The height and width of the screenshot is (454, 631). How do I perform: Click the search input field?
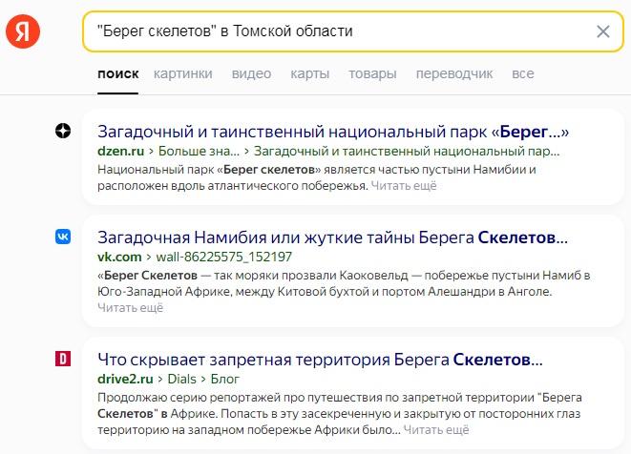click(353, 31)
